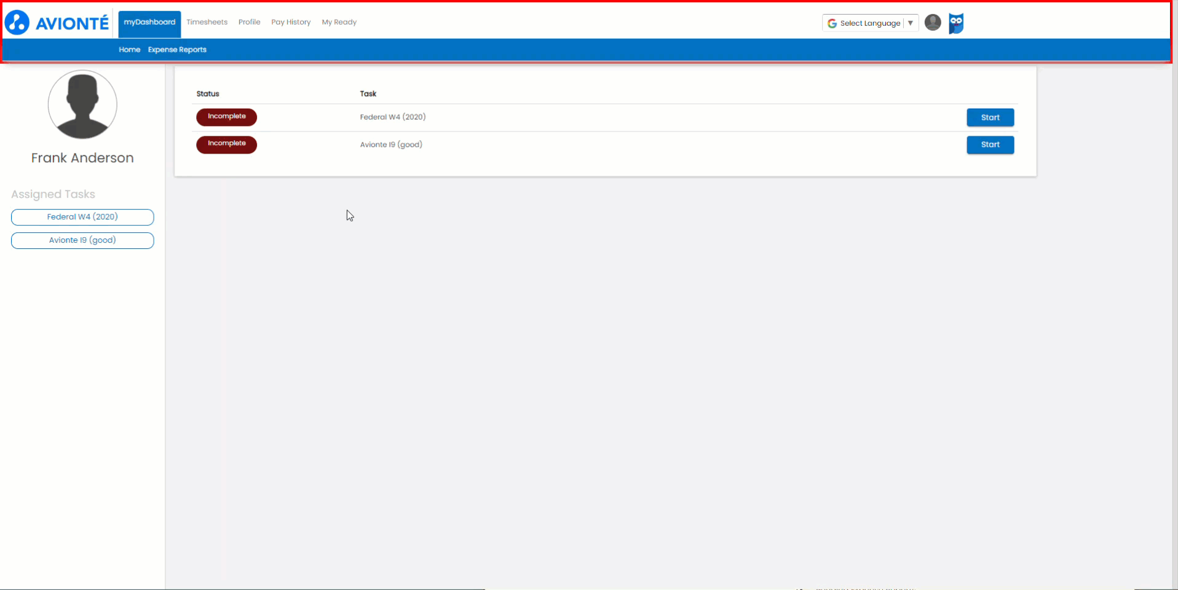This screenshot has height=590, width=1178.
Task: Open the My Ready tab
Action: click(x=339, y=22)
